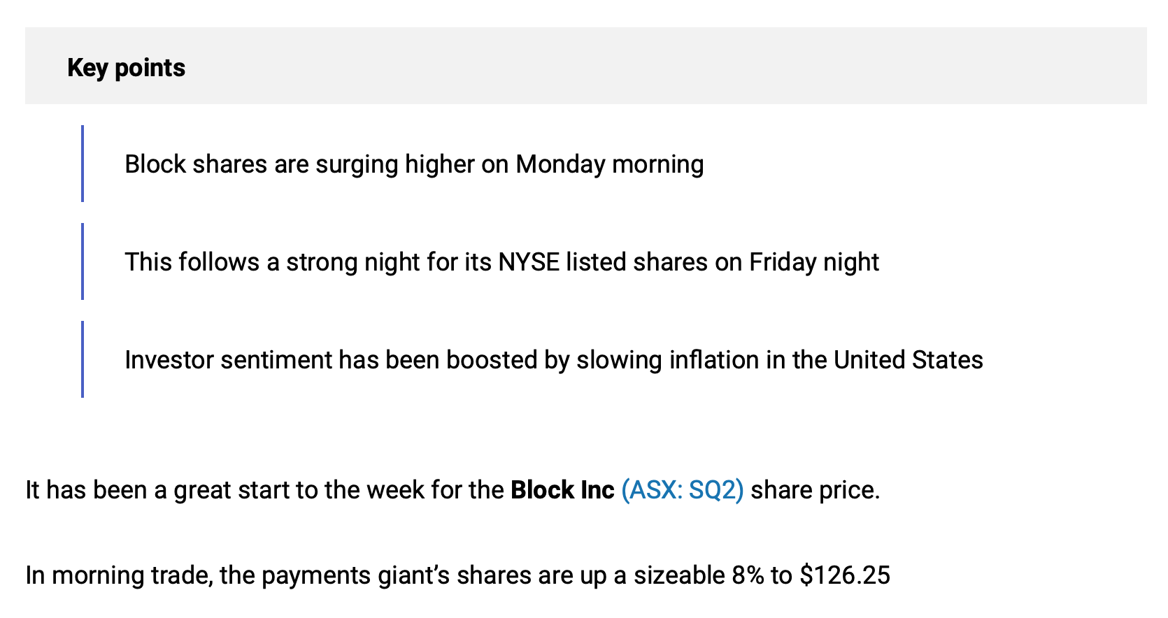Click the bold Block Inc company name
The image size is (1168, 618).
562,490
